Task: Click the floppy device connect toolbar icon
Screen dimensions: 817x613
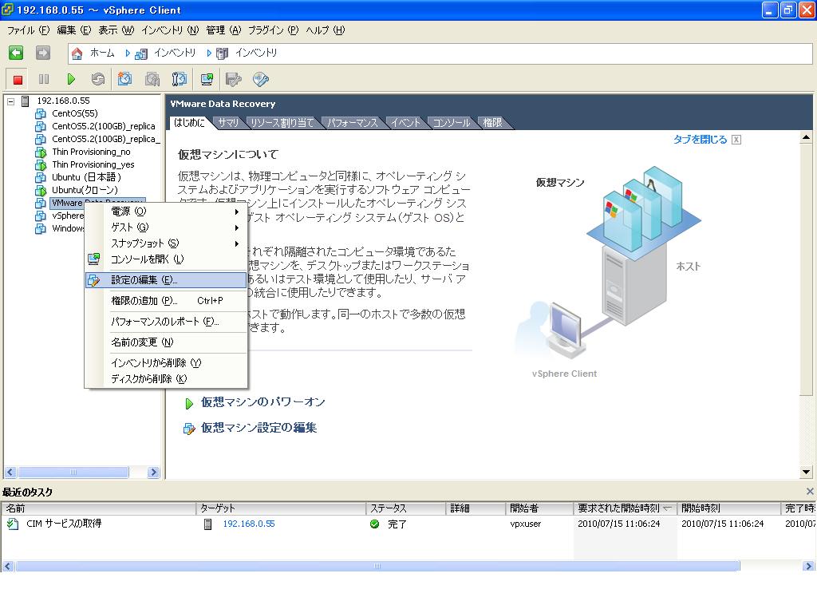Action: pyautogui.click(x=234, y=79)
